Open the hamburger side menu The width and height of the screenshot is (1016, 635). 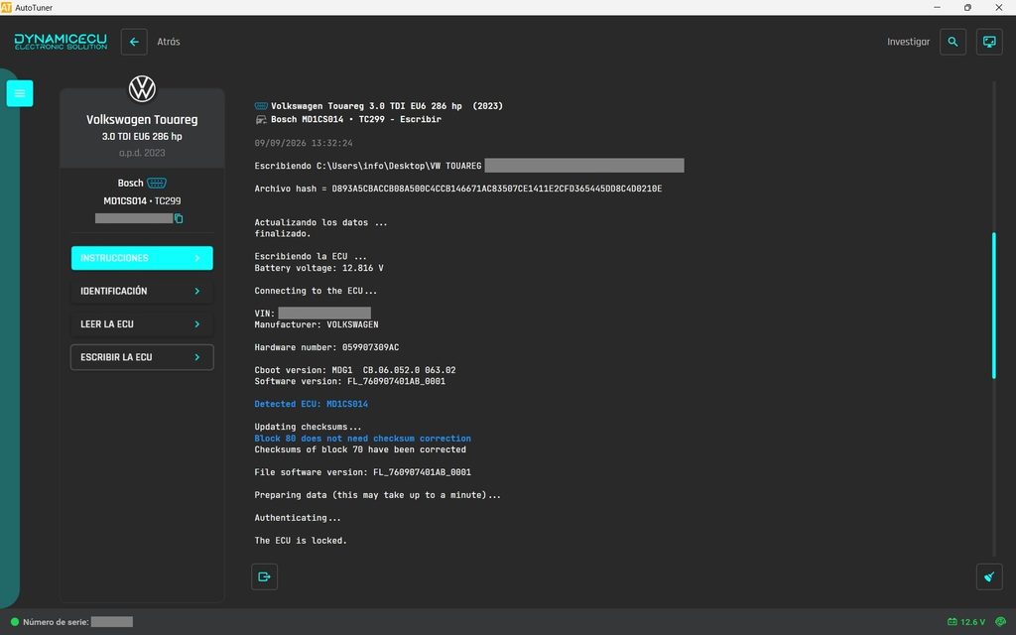coord(20,93)
